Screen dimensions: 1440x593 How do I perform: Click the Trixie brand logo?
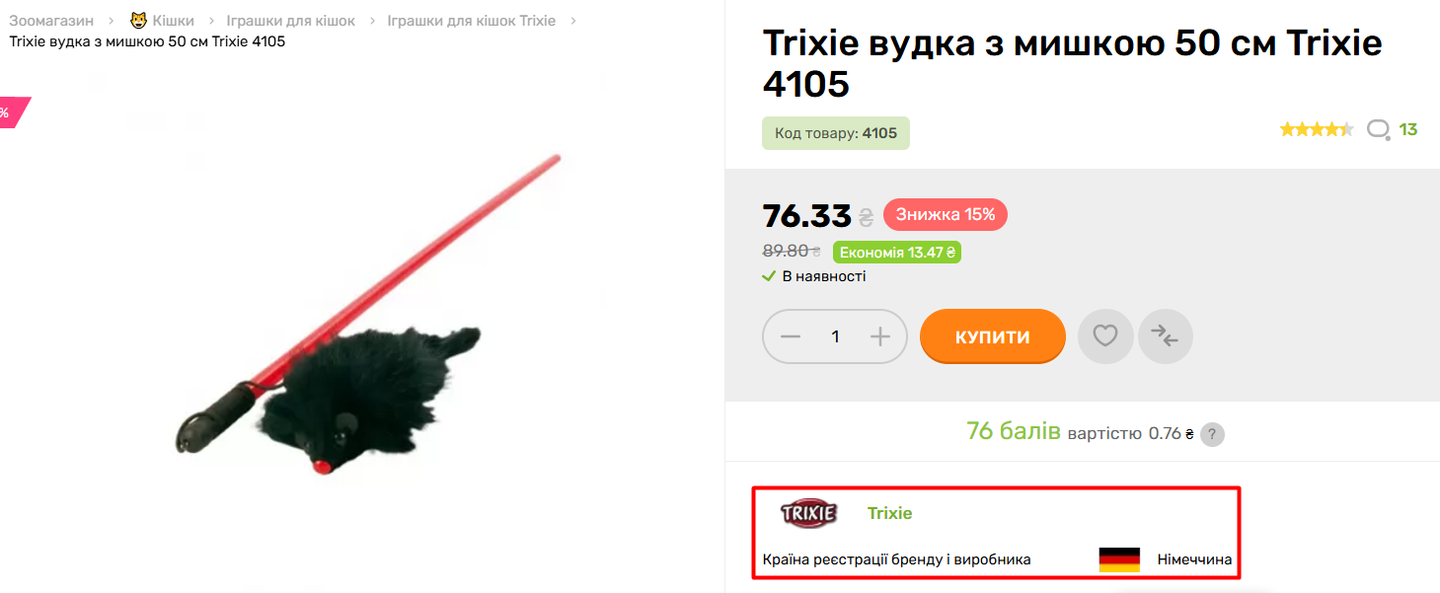click(x=809, y=513)
